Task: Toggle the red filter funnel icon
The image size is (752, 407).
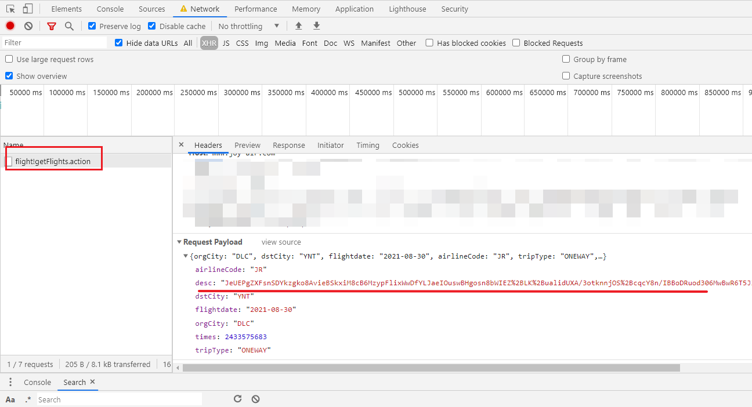Action: [x=52, y=26]
